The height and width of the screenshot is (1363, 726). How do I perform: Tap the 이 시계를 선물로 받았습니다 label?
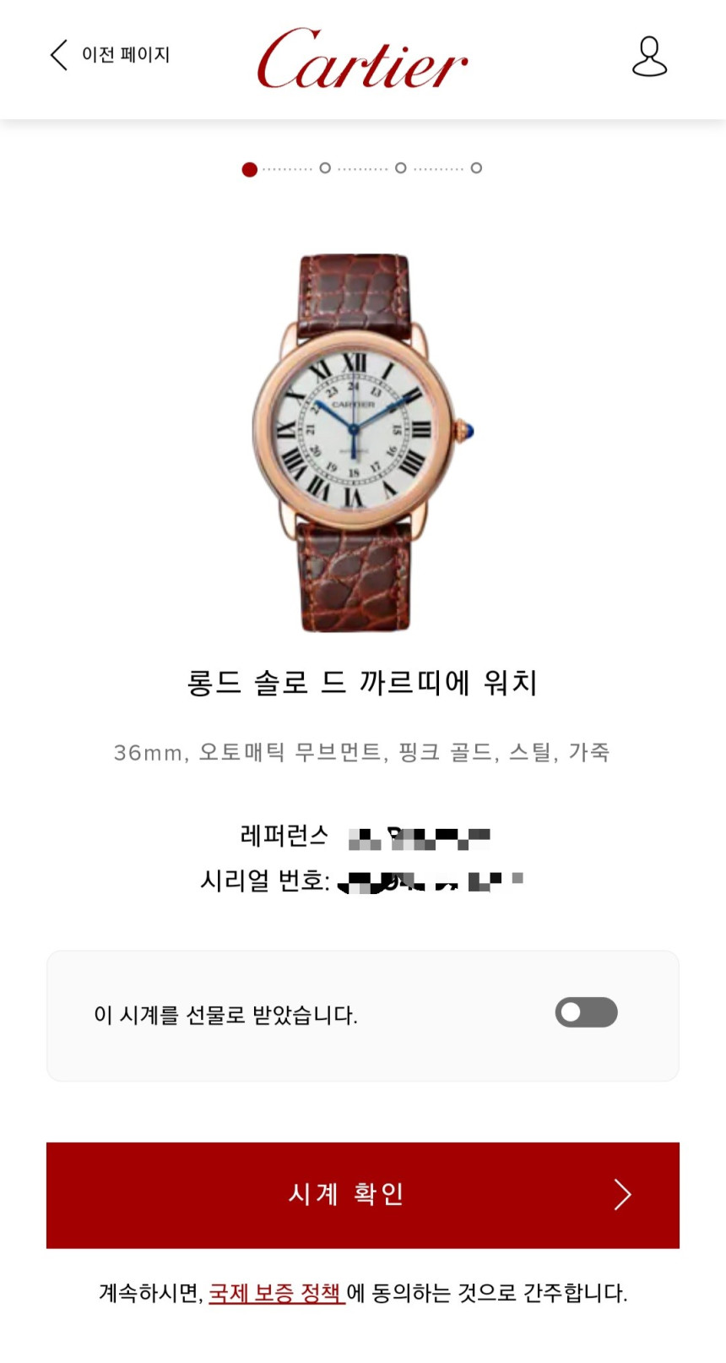click(225, 1014)
